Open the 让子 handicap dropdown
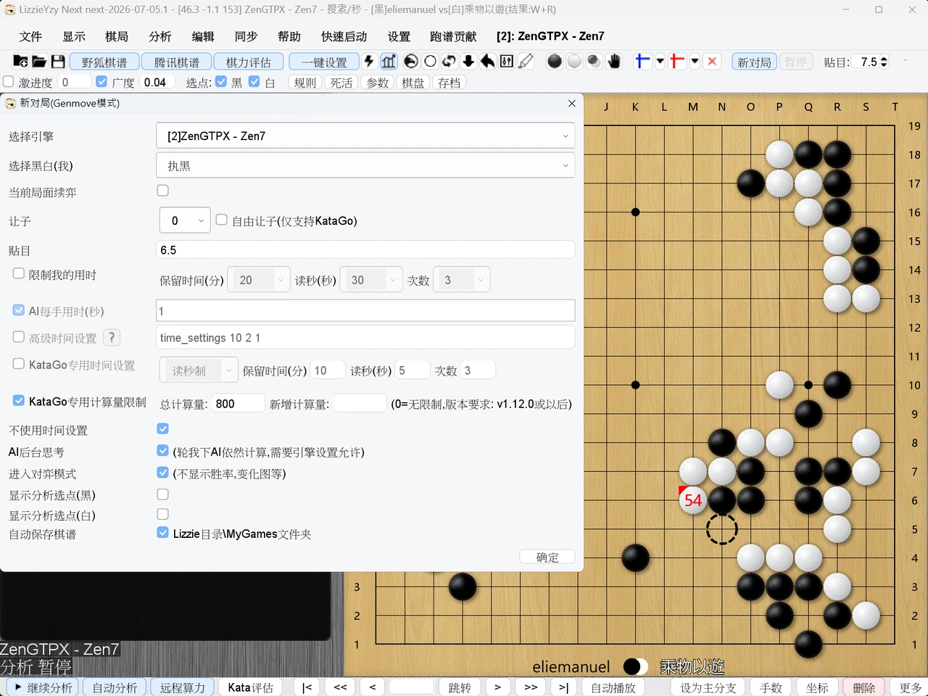This screenshot has height=696, width=928. 185,220
